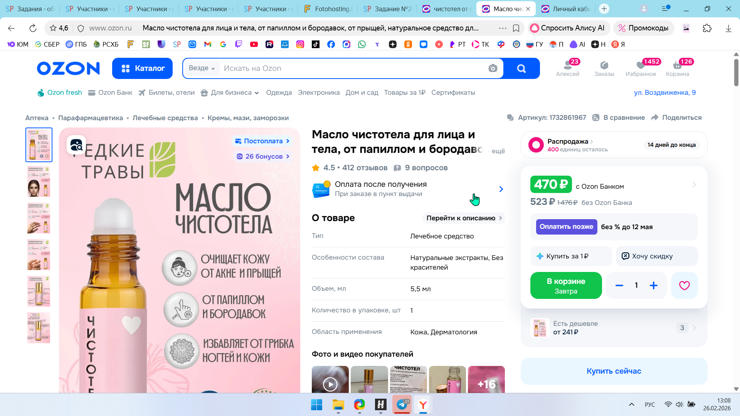Open the Везде search scope dropdown
Screen dimensions: 740x416
pyautogui.click(x=202, y=68)
